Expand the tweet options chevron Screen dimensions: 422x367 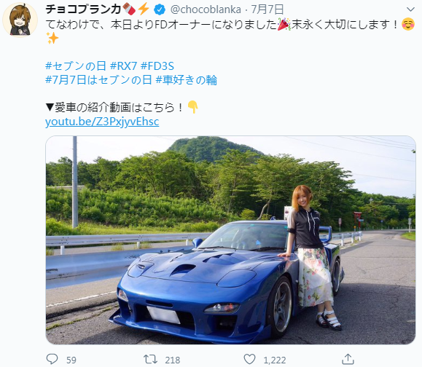pos(410,9)
